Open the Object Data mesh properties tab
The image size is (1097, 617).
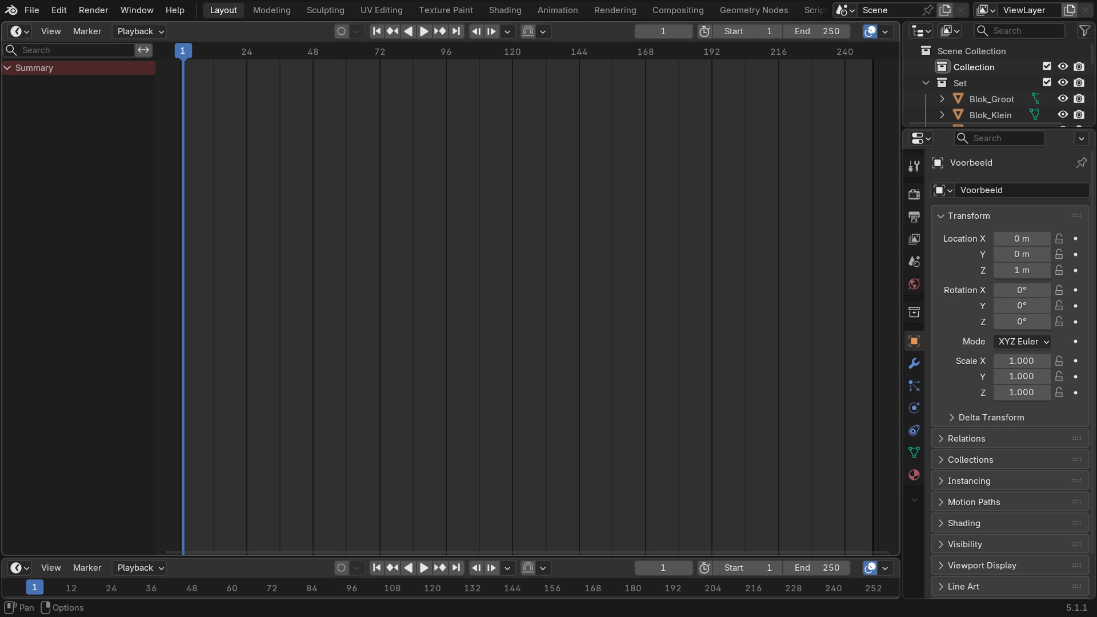[x=914, y=452]
